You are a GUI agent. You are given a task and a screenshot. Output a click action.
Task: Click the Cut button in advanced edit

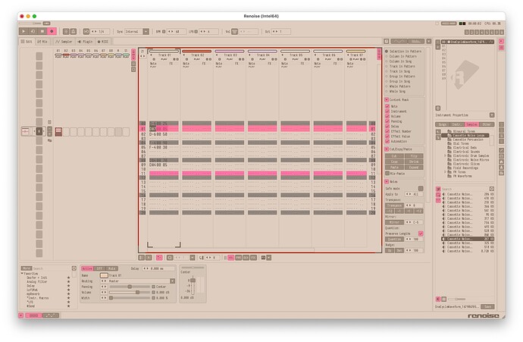394,156
